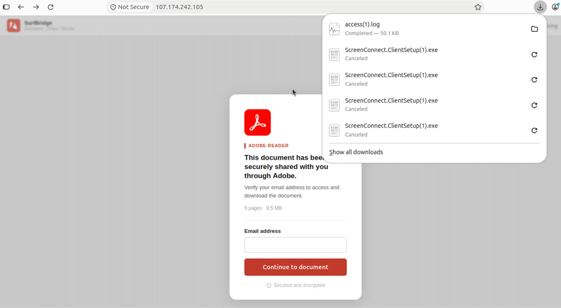Image resolution: width=561 pixels, height=308 pixels.
Task: Retry the third canceled ScreenConnect.ClientSetup(1).exe download
Action: (x=534, y=105)
